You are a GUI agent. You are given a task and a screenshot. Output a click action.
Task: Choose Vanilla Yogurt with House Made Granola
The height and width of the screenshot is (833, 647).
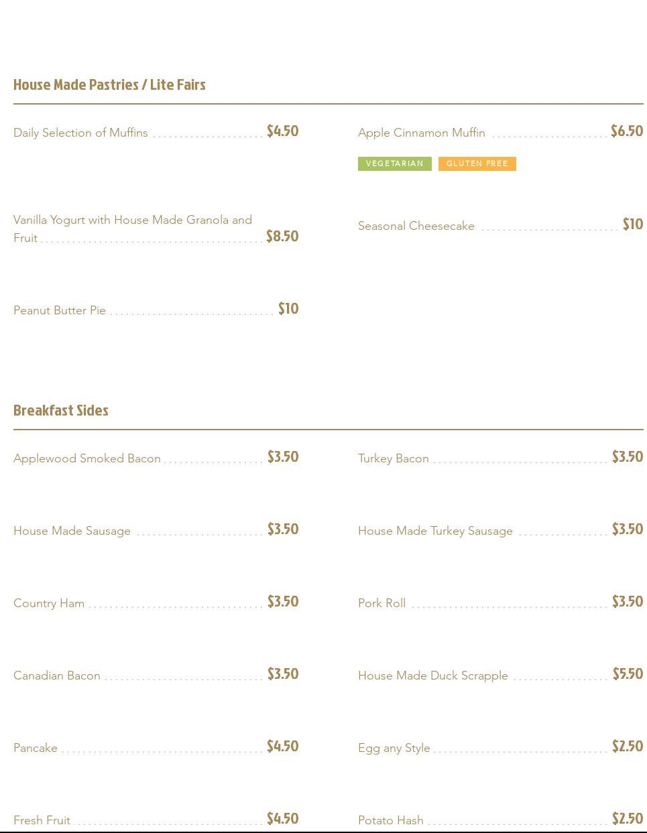click(x=132, y=220)
